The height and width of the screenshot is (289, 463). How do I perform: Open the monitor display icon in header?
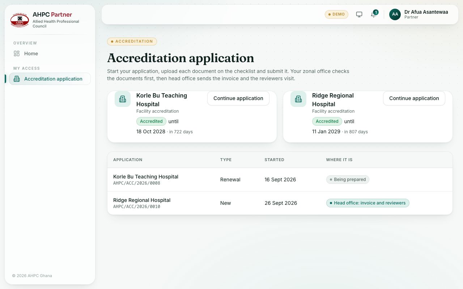(x=359, y=14)
